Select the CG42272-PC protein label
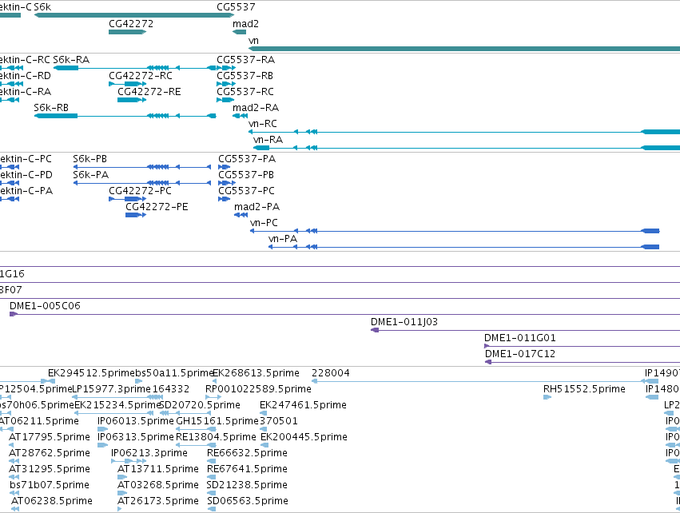Image resolution: width=680 pixels, height=513 pixels. (x=140, y=191)
